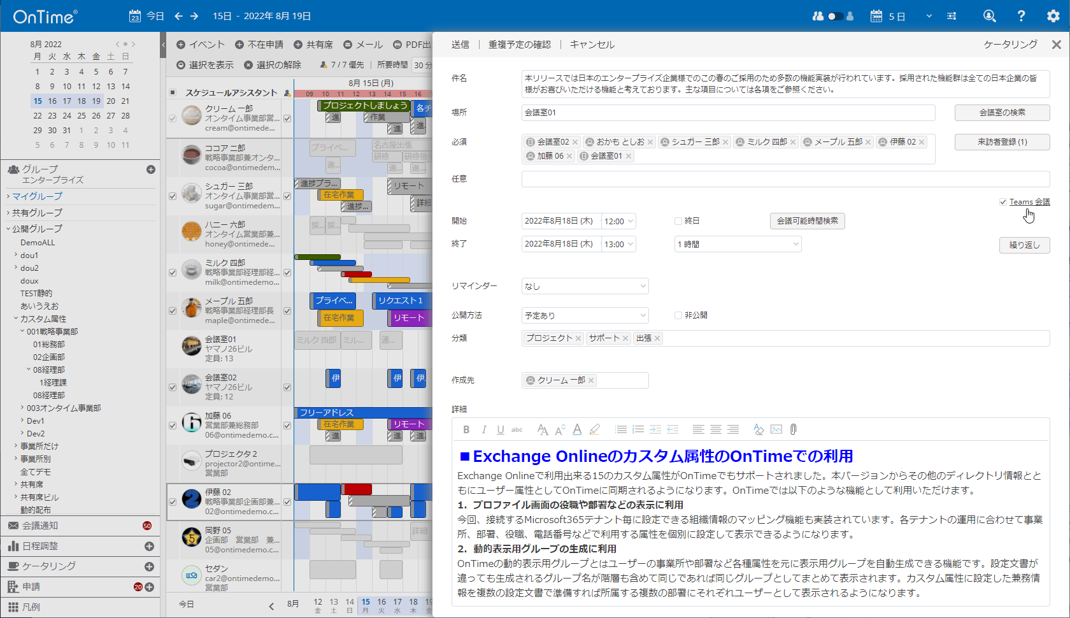
Task: Apply a numbered list in the editor
Action: click(638, 429)
